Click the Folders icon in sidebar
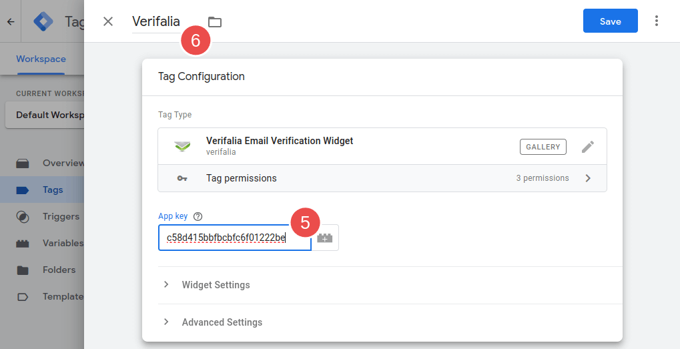 tap(23, 270)
